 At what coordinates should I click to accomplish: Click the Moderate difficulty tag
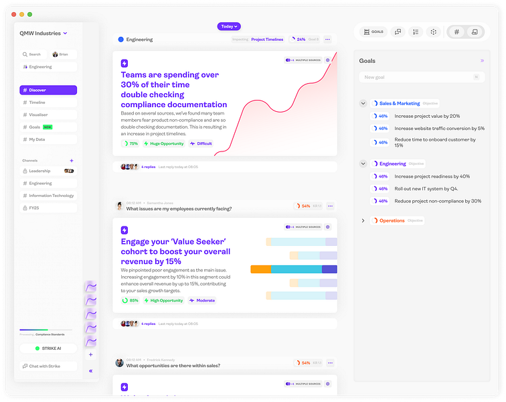pos(202,301)
